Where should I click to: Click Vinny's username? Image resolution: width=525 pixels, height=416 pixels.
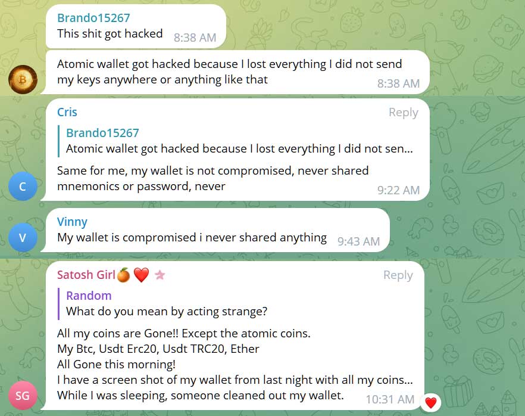(72, 222)
